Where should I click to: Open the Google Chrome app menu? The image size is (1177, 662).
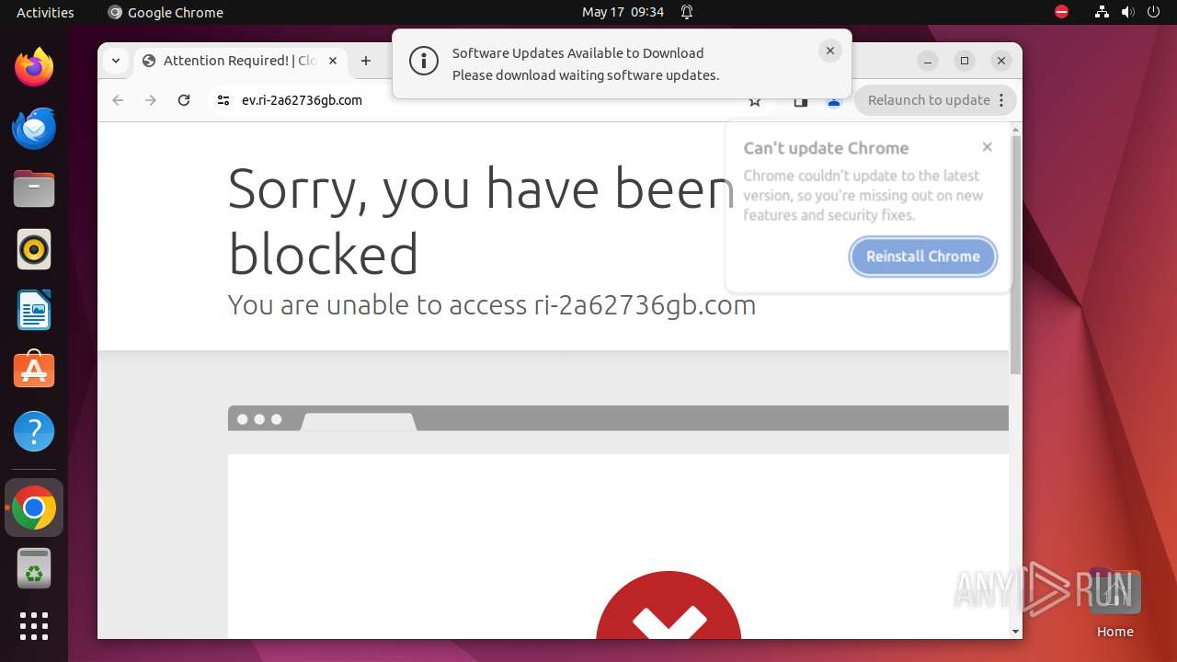click(x=166, y=12)
